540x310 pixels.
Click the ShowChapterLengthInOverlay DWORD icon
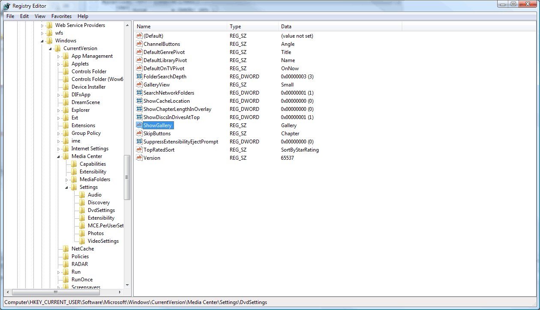point(139,109)
